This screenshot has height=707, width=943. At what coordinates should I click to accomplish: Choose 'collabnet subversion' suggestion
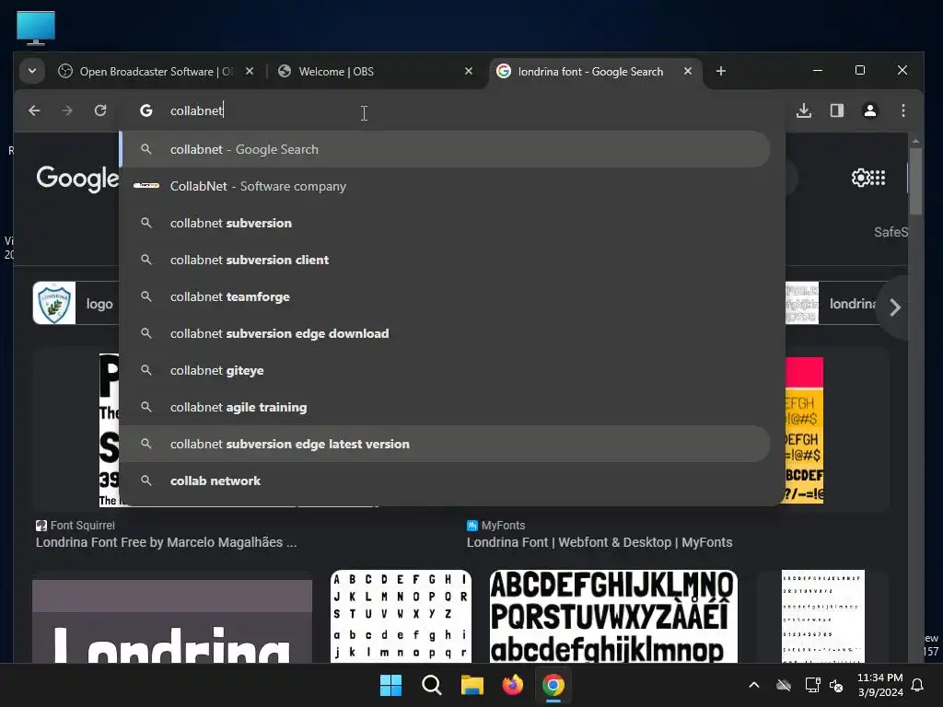click(445, 223)
